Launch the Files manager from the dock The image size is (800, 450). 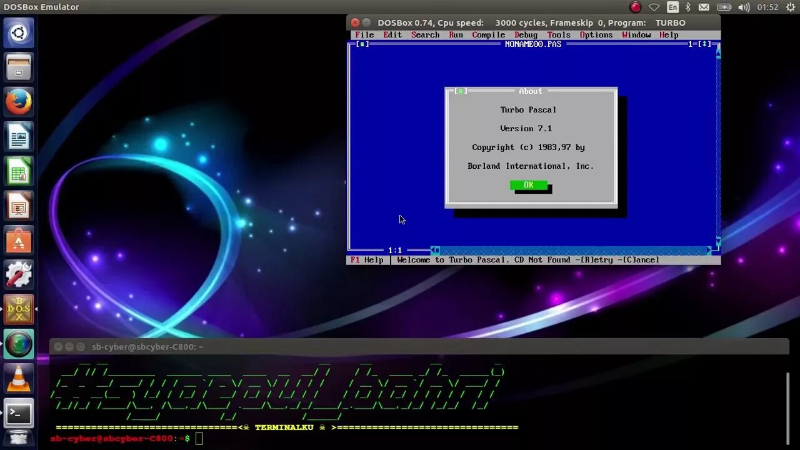coord(19,67)
